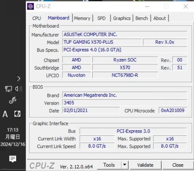Click the Ryzen SOC chipset field
The image size is (194, 171).
click(x=125, y=60)
